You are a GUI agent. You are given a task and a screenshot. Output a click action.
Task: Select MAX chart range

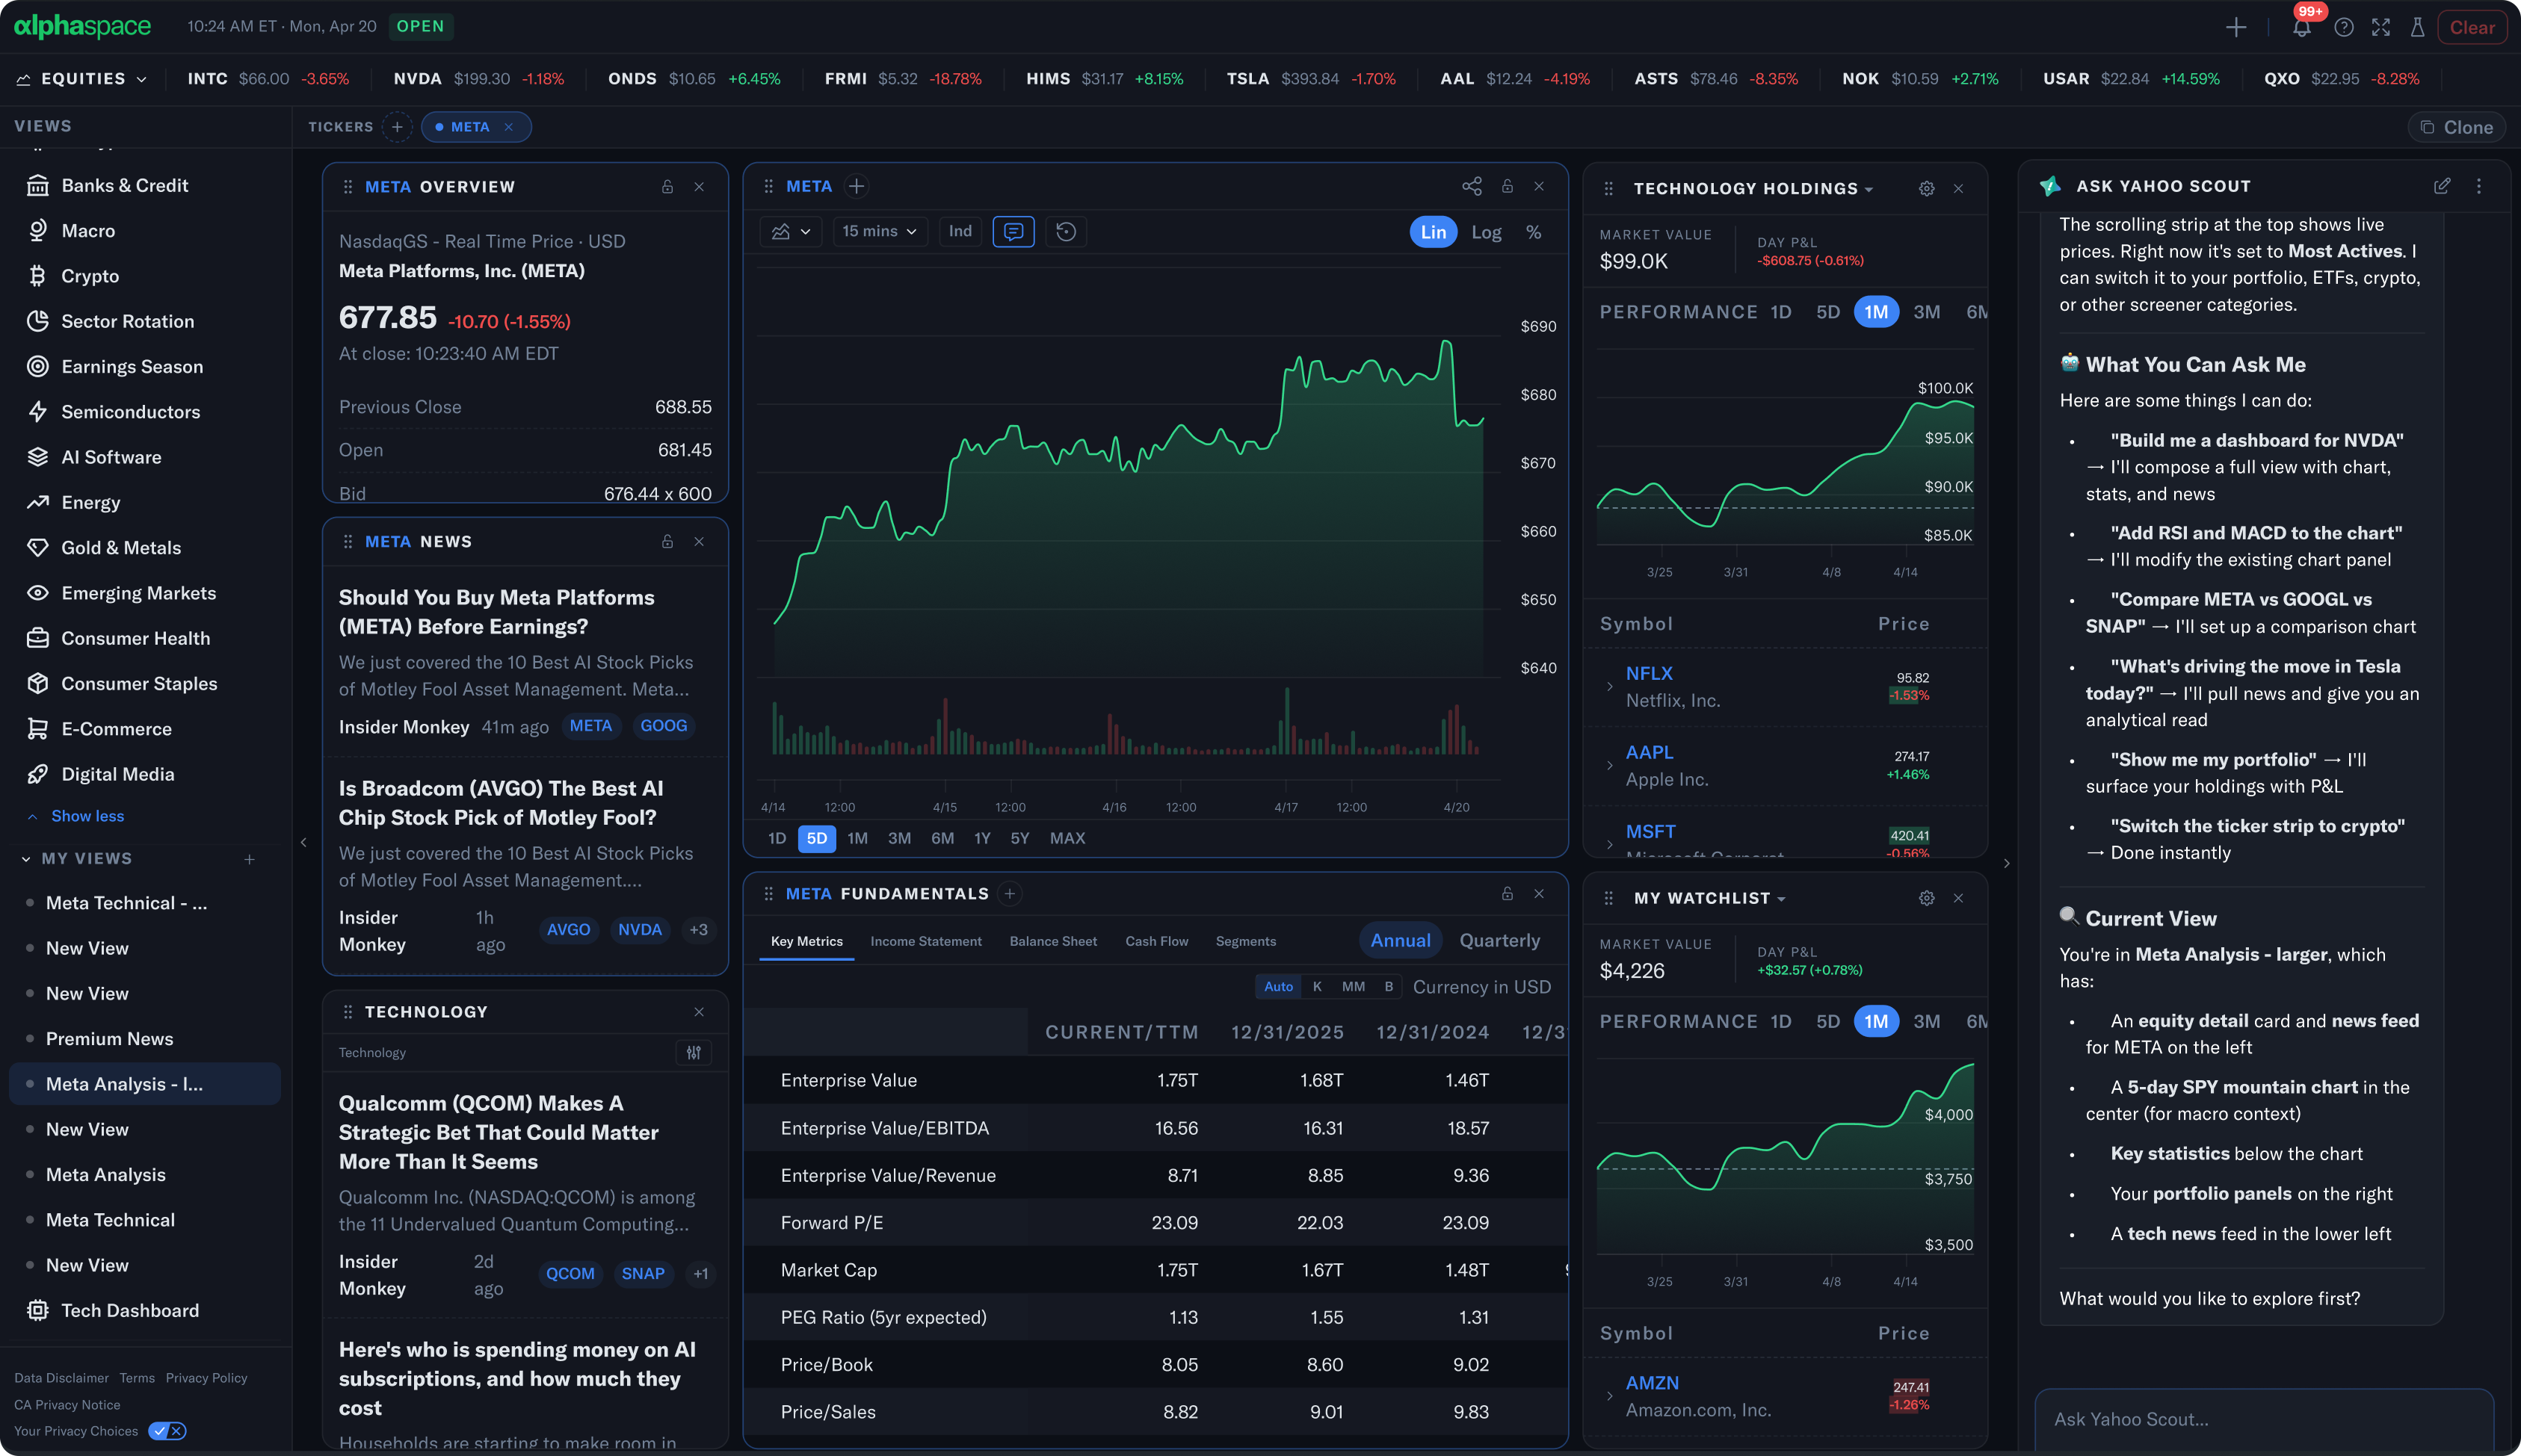[x=1067, y=838]
